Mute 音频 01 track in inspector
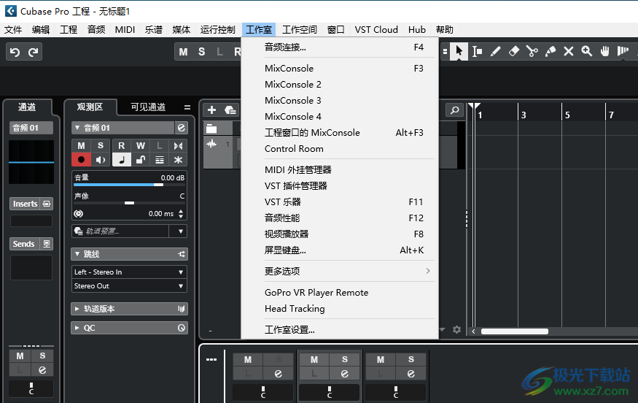 click(x=82, y=145)
